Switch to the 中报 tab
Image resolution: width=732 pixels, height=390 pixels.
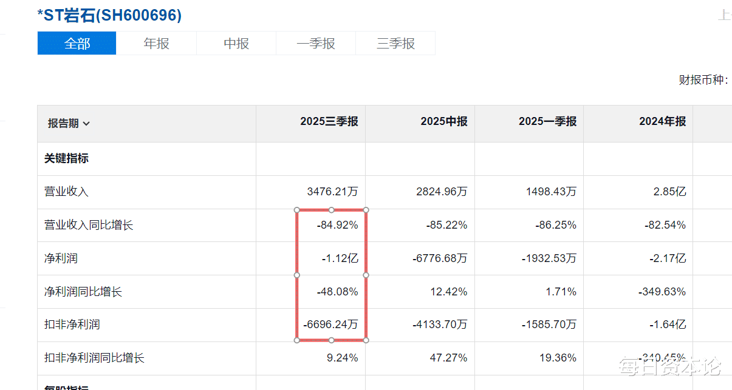tap(236, 44)
